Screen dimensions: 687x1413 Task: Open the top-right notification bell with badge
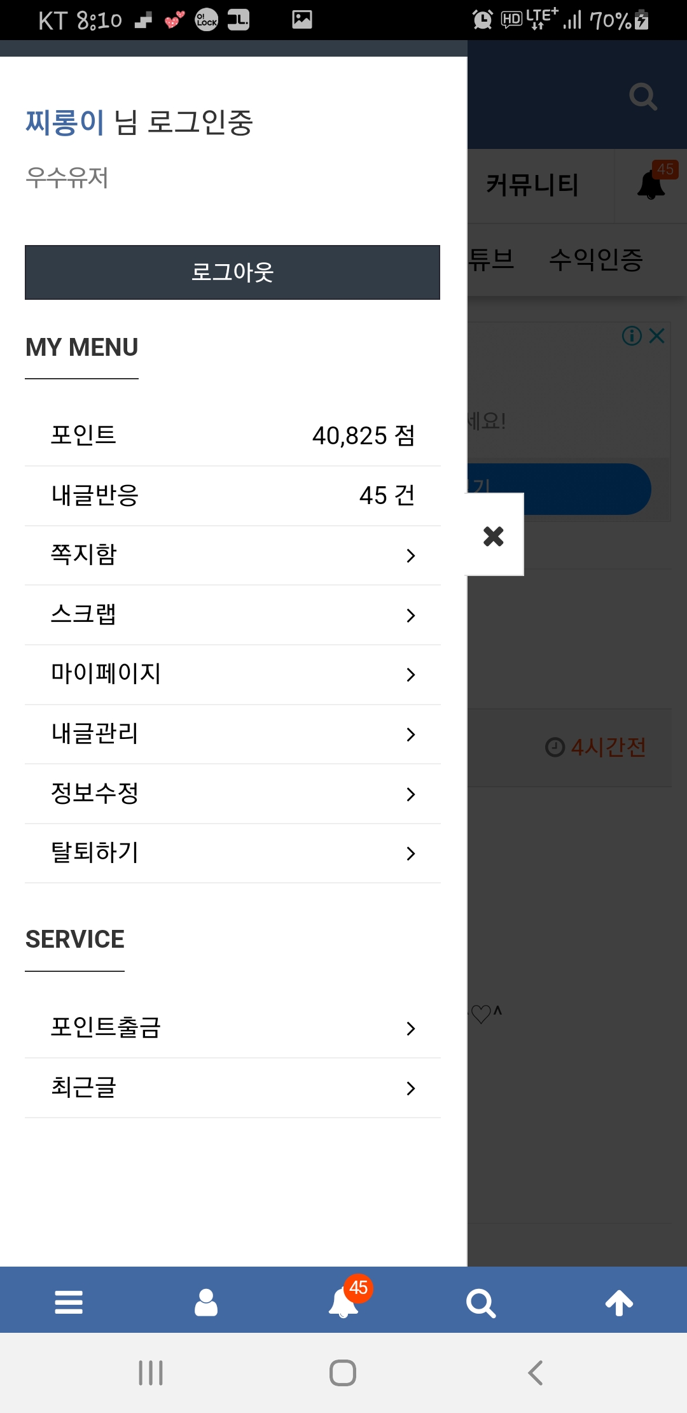(651, 185)
